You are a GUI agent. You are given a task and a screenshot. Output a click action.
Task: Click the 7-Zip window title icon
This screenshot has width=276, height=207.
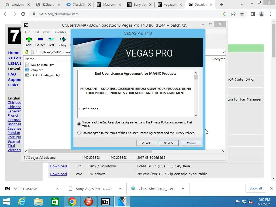26,25
